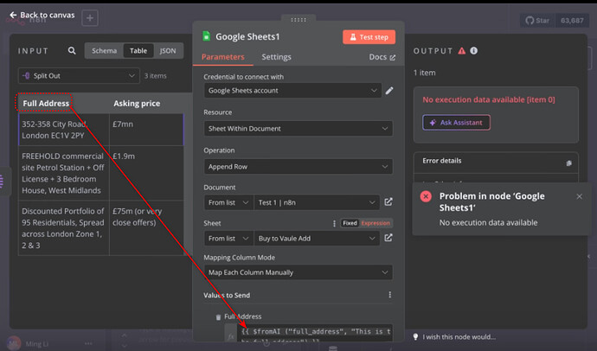Image resolution: width=597 pixels, height=351 pixels.
Task: Select JSON view in the Input panel
Action: [x=168, y=51]
